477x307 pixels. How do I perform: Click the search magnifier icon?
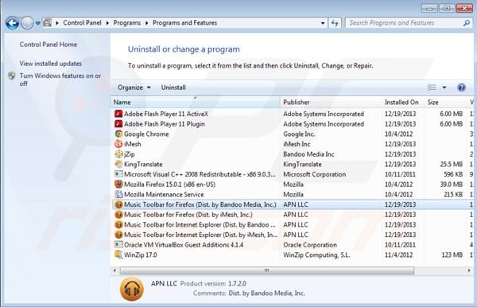point(467,23)
